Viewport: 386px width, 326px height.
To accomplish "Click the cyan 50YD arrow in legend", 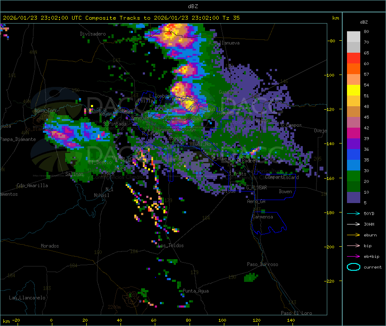I will (353, 213).
